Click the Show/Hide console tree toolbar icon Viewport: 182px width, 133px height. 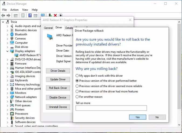16,15
